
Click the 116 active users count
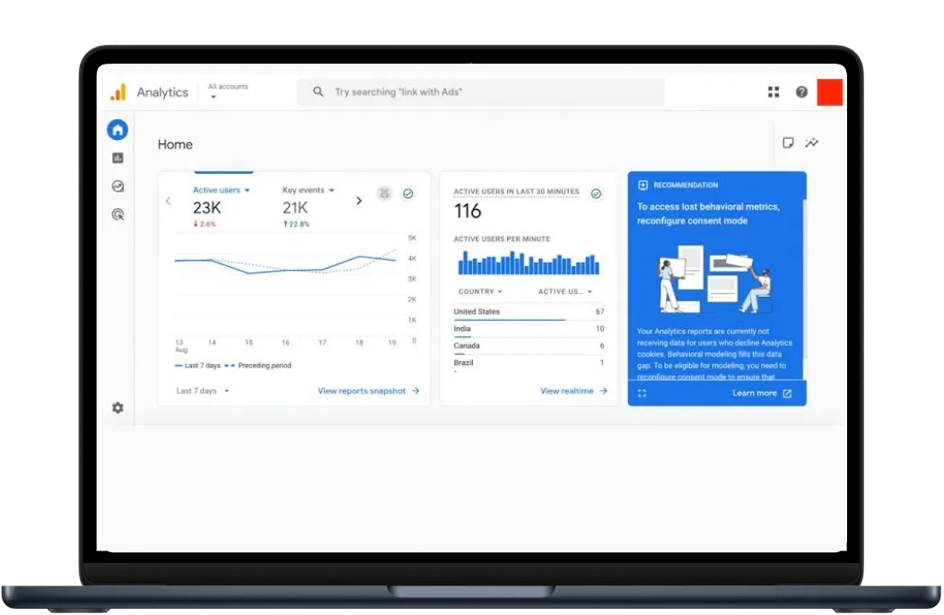[468, 212]
